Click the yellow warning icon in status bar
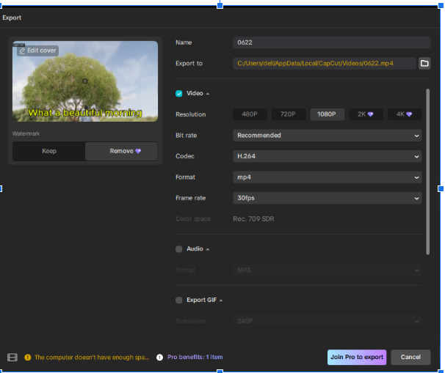 coord(28,358)
